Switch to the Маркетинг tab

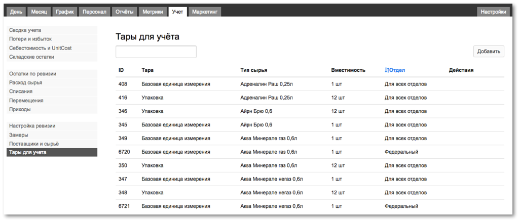(205, 12)
